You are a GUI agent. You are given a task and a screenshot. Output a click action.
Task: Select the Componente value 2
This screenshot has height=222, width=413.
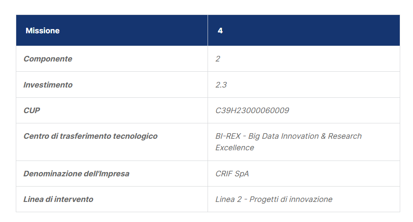pos(218,59)
